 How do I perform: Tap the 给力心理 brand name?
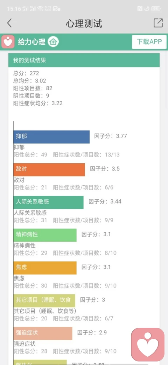point(32,42)
